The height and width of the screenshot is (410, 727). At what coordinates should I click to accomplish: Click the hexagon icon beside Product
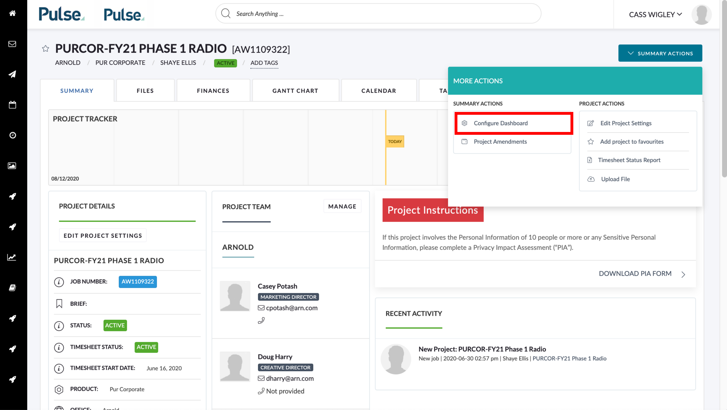point(59,390)
